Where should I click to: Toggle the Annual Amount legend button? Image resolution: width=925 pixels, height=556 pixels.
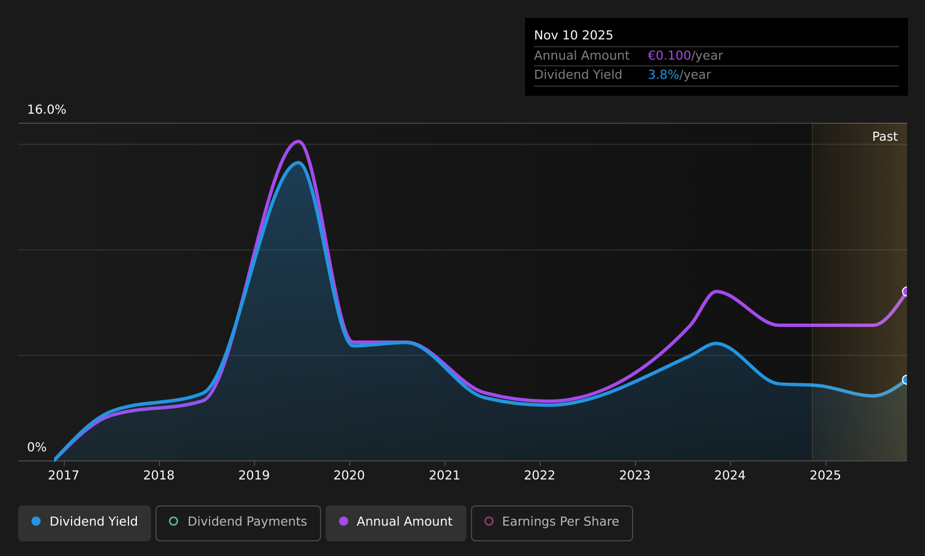click(x=395, y=523)
